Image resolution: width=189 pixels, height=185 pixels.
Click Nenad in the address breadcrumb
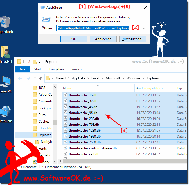[x=60, y=78]
